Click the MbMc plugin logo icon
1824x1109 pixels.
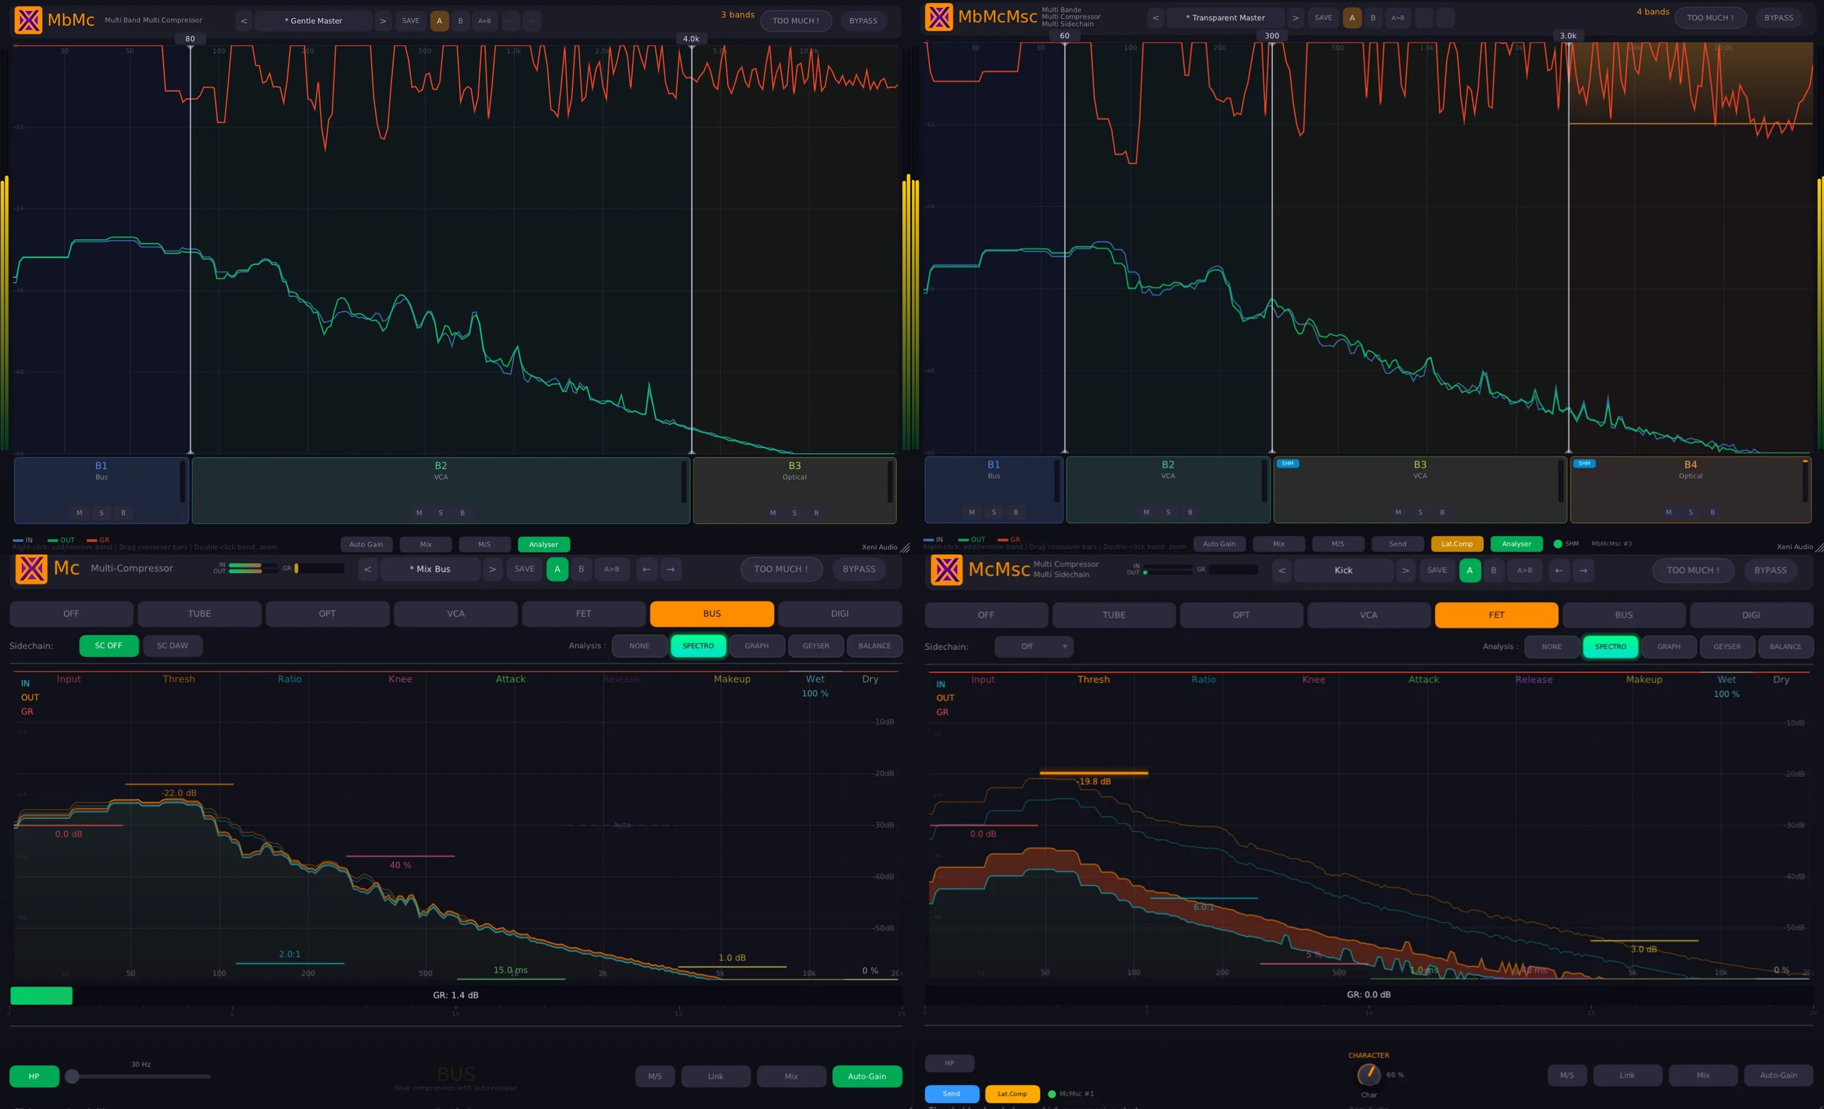(x=28, y=20)
